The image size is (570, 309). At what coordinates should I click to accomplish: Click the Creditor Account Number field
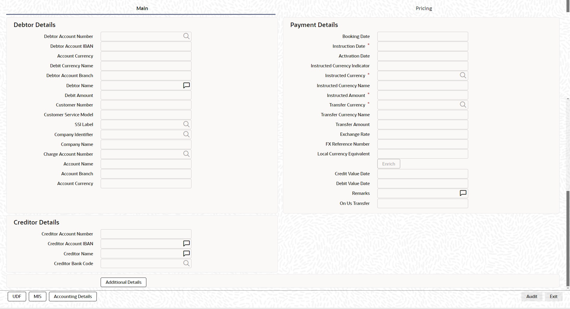(x=146, y=234)
